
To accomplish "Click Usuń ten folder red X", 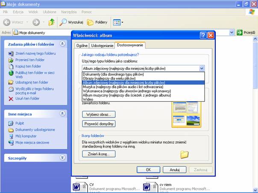I will 11,98.
